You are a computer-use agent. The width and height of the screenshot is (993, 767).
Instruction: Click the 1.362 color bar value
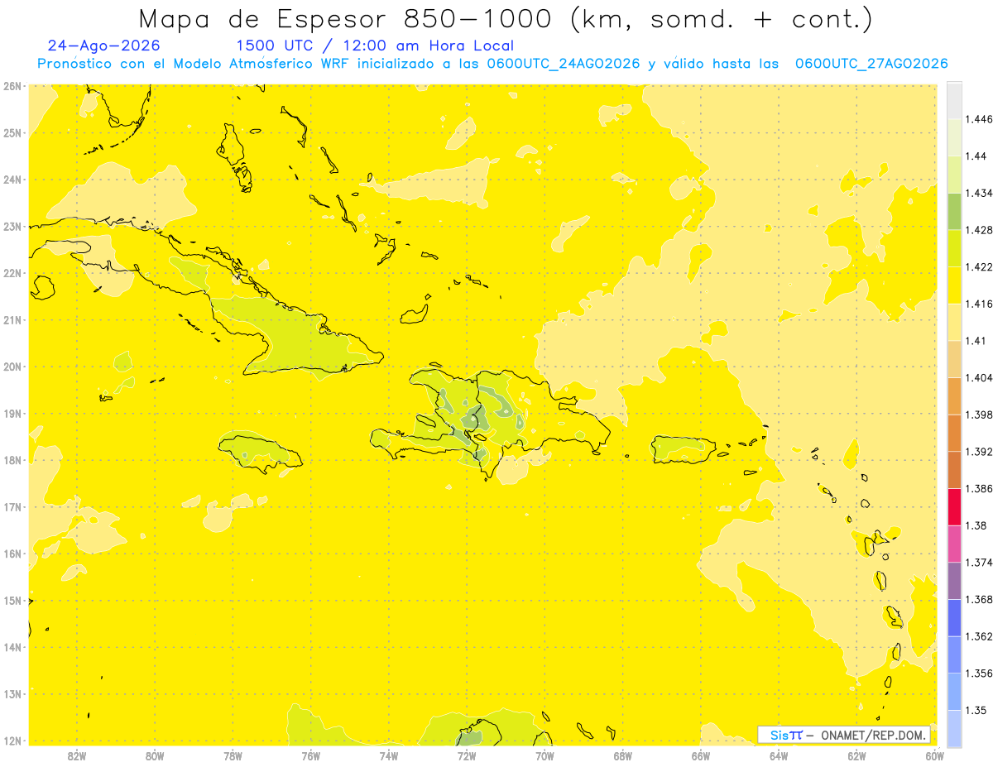pyautogui.click(x=978, y=636)
